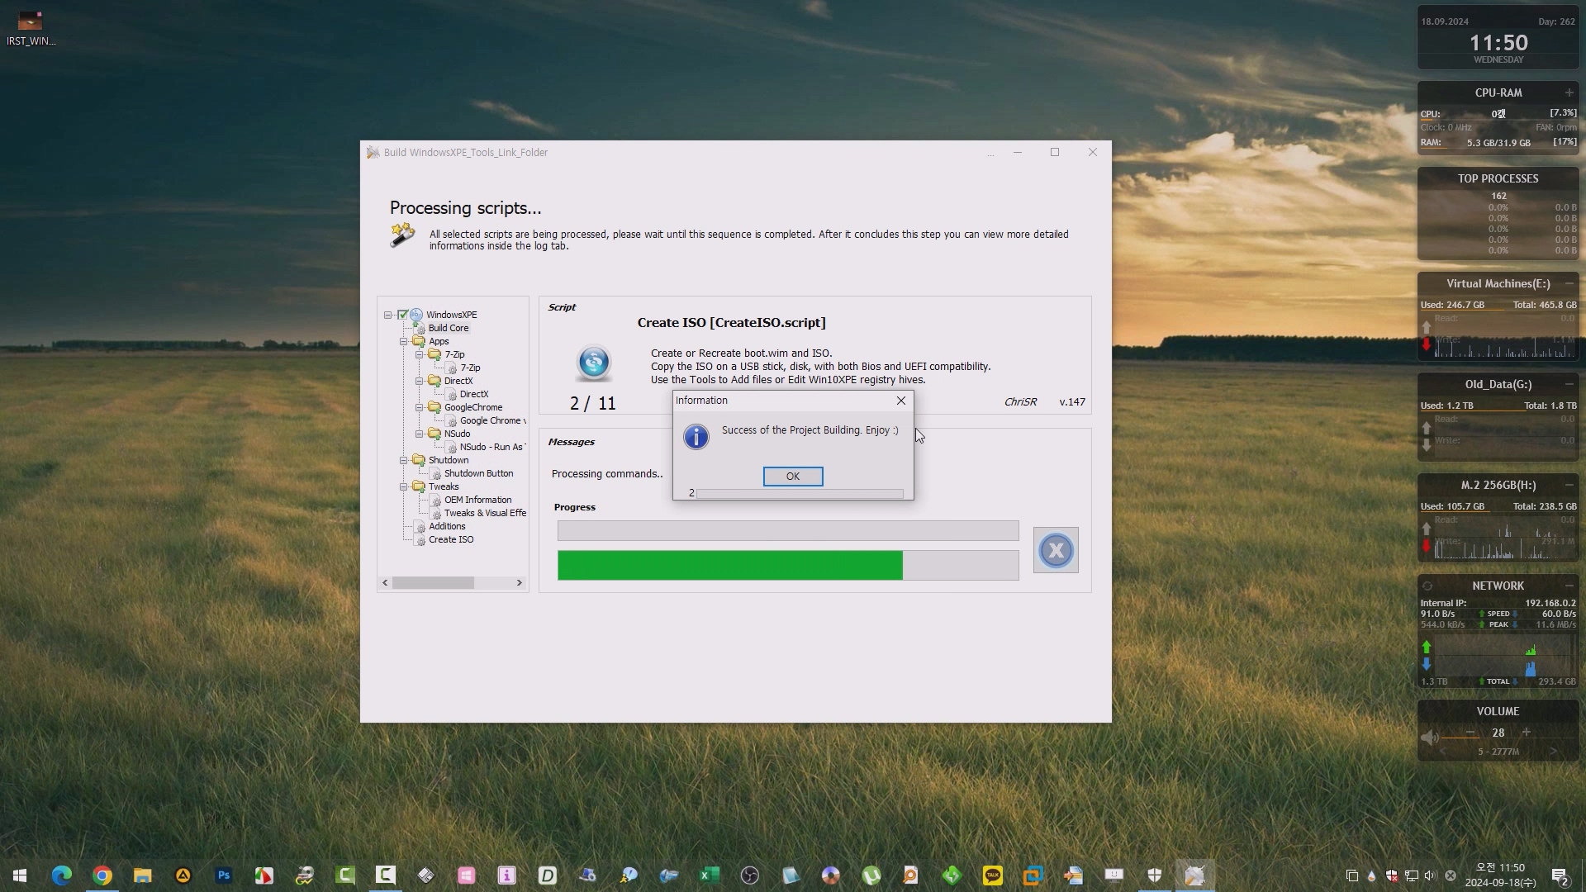Select the Build Core script item
The width and height of the screenshot is (1586, 892).
(x=448, y=328)
